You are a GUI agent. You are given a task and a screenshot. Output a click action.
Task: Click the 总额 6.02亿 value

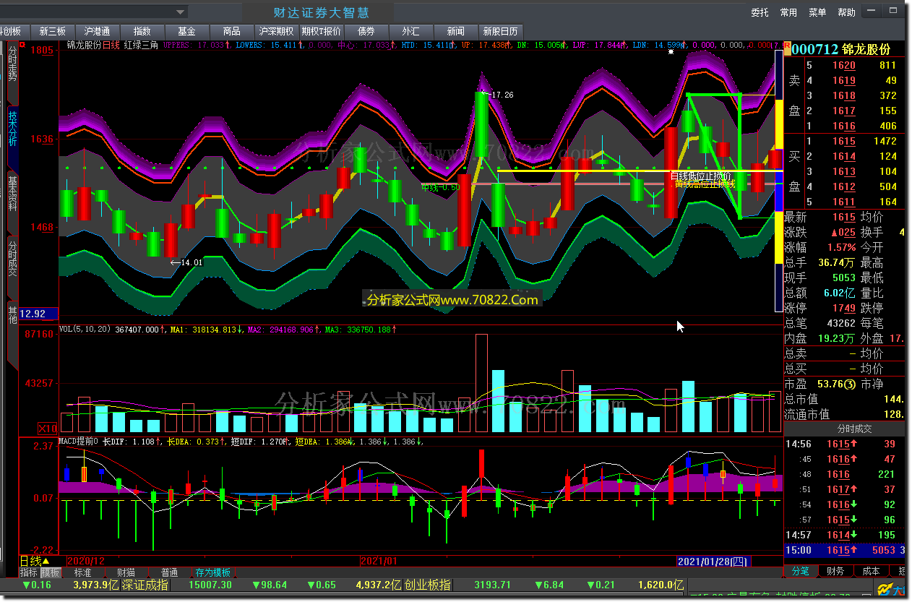click(840, 293)
